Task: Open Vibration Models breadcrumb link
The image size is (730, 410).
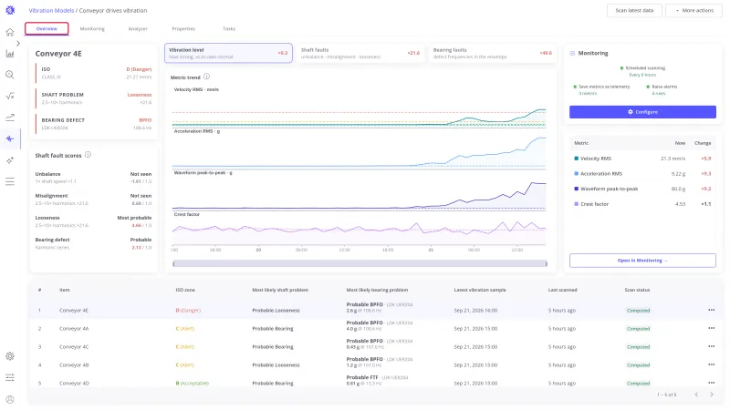Action: pyautogui.click(x=51, y=10)
